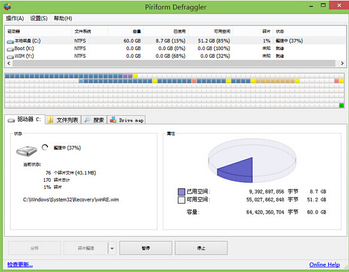This screenshot has width=349, height=272.
Task: Click 8.7 GB (15%) used cell for C:
Action: tap(171, 41)
